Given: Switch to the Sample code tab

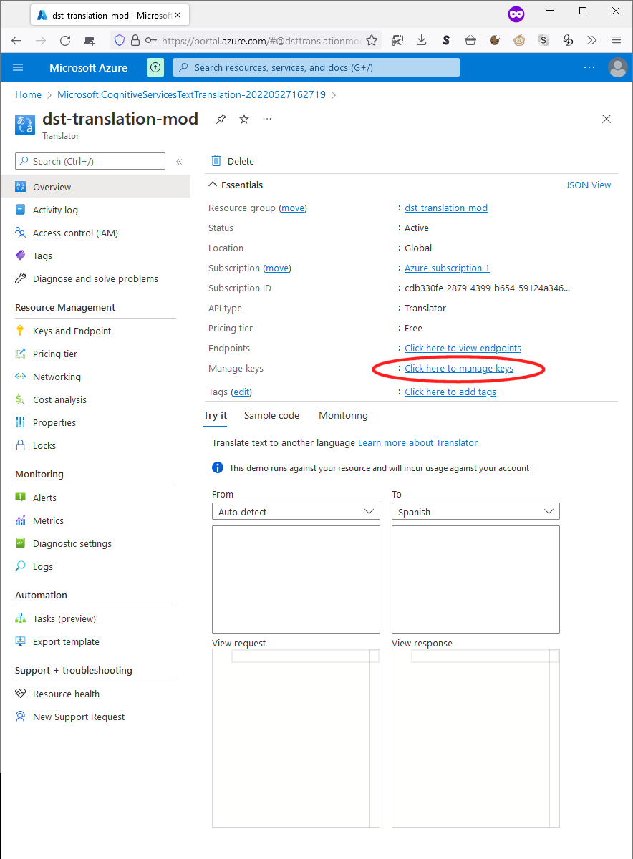Looking at the screenshot, I should (271, 415).
